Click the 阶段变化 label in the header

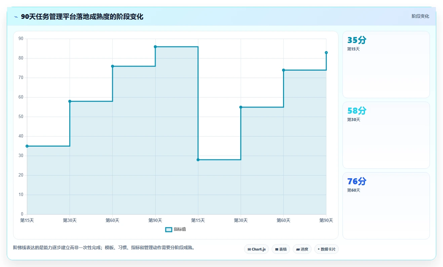(x=420, y=16)
